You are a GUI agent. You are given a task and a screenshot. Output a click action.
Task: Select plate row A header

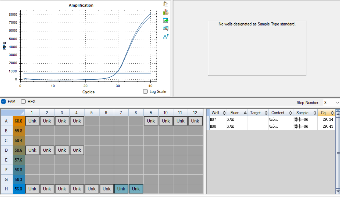coord(6,121)
